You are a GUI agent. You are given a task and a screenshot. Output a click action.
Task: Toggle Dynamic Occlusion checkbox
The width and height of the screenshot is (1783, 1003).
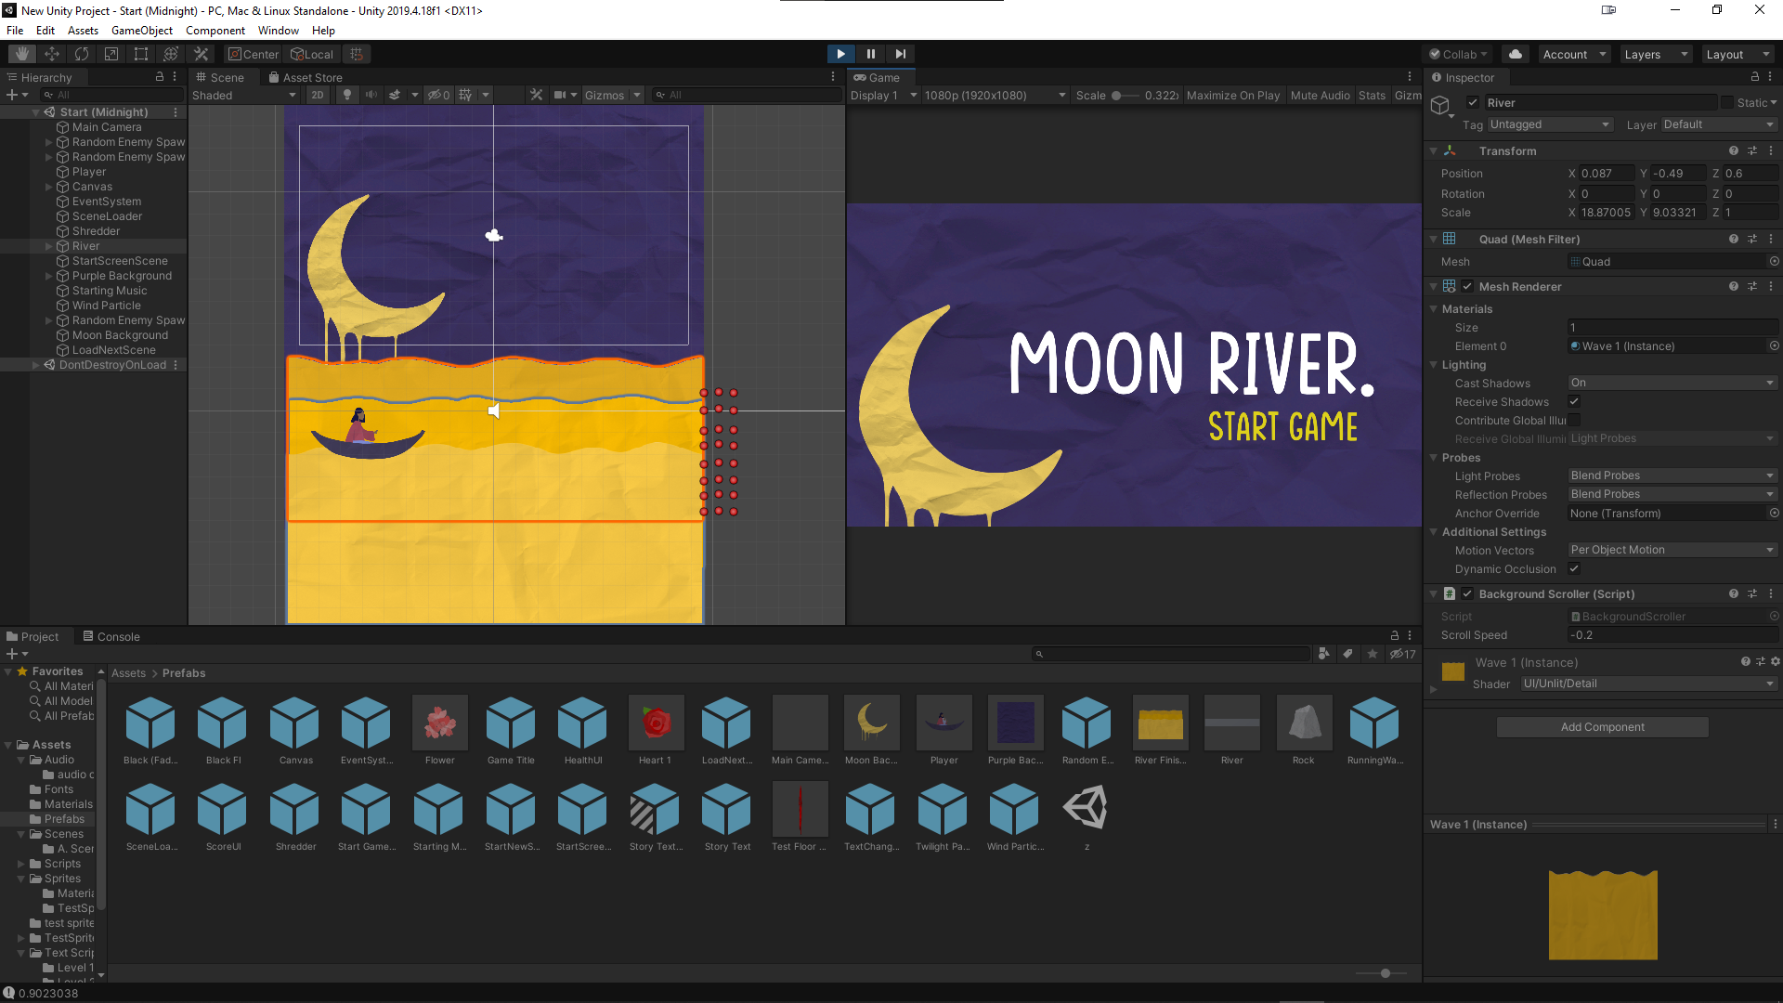[1574, 568]
